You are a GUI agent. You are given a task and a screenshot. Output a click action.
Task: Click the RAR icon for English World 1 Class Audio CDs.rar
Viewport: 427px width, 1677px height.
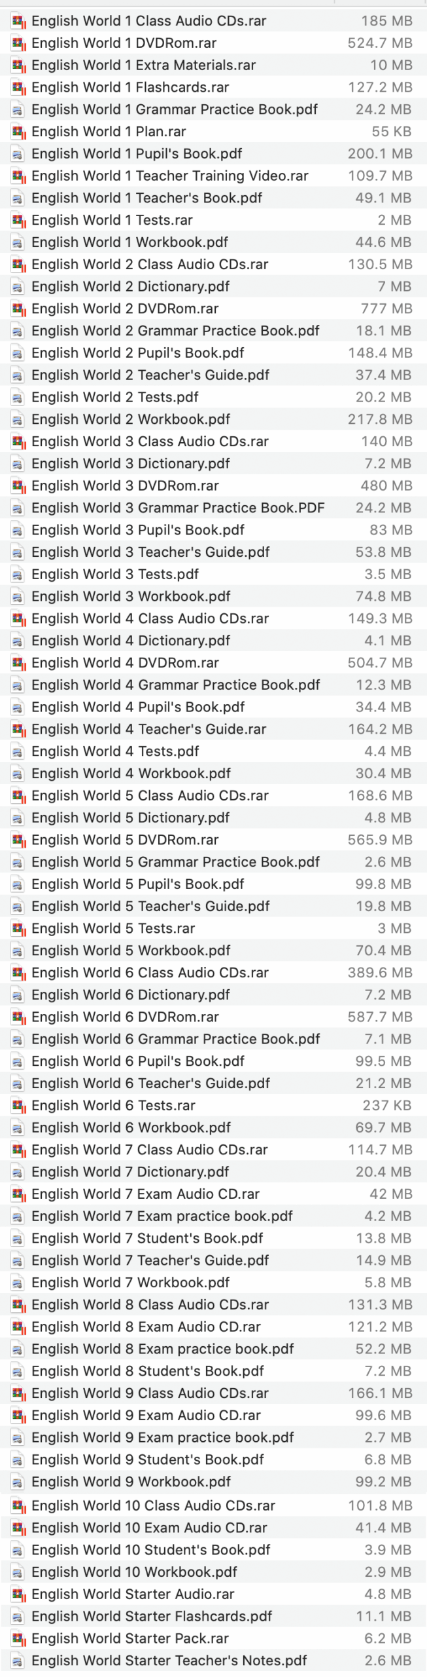pos(18,21)
